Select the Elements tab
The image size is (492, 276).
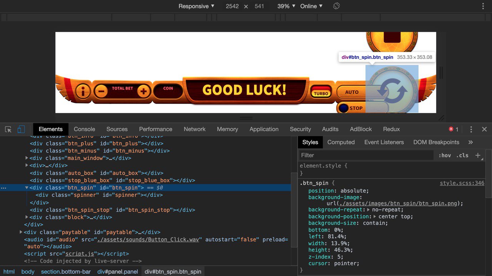[50, 129]
